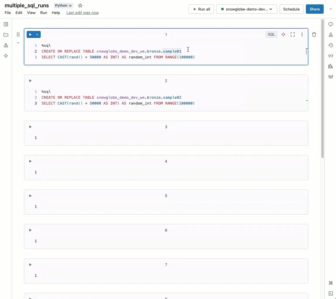Open the View menu
This screenshot has height=299, width=336.
[31, 13]
